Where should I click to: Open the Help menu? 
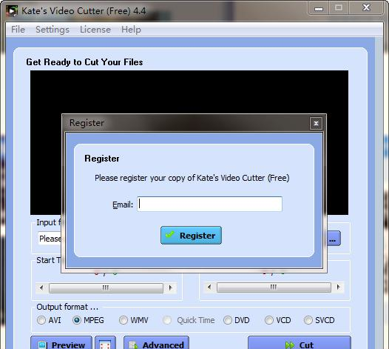[131, 30]
